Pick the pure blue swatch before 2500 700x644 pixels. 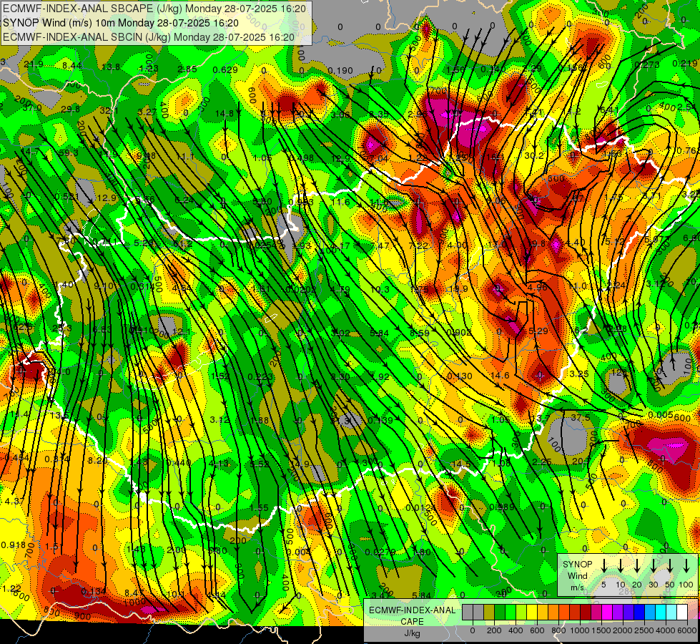(x=639, y=613)
